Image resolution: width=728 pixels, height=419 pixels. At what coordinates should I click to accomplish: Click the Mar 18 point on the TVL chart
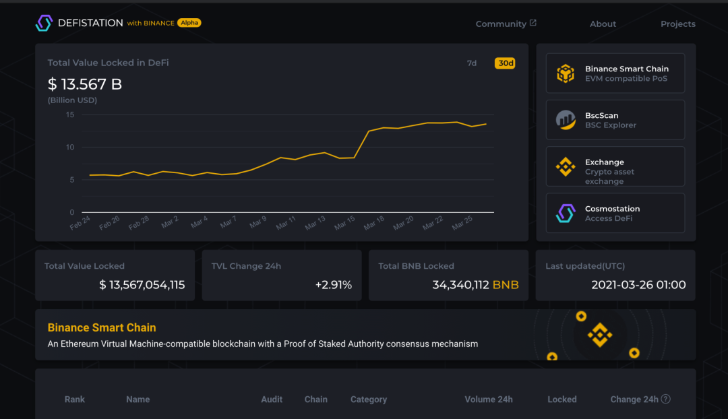point(369,131)
